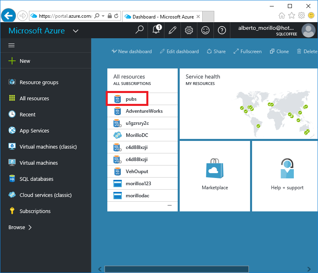Click the Subscriptions key icon
318x273 pixels.
12,211
